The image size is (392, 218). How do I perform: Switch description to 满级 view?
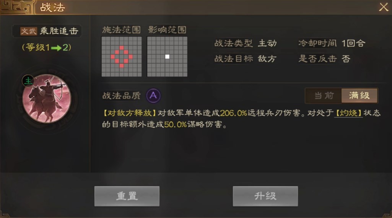359,96
